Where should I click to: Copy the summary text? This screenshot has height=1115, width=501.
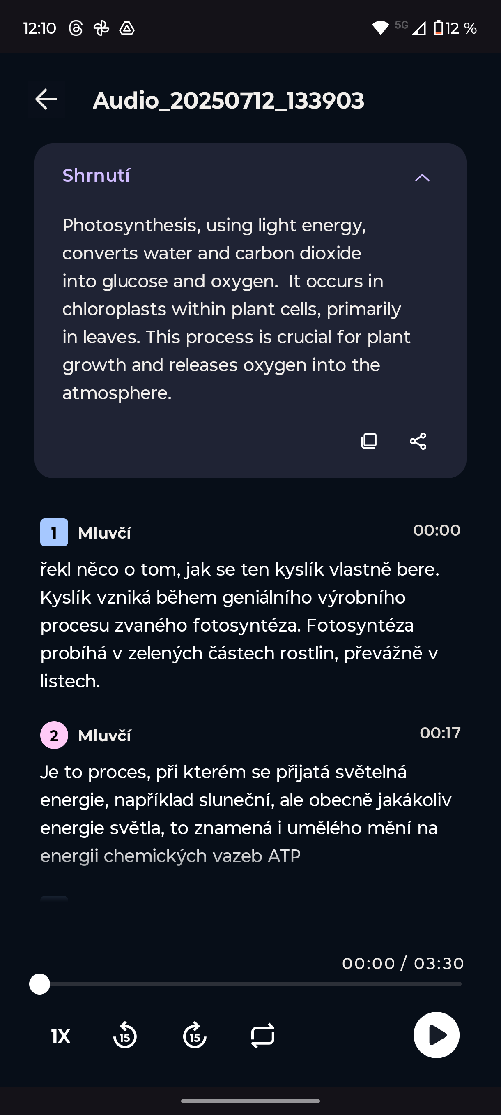click(x=369, y=441)
